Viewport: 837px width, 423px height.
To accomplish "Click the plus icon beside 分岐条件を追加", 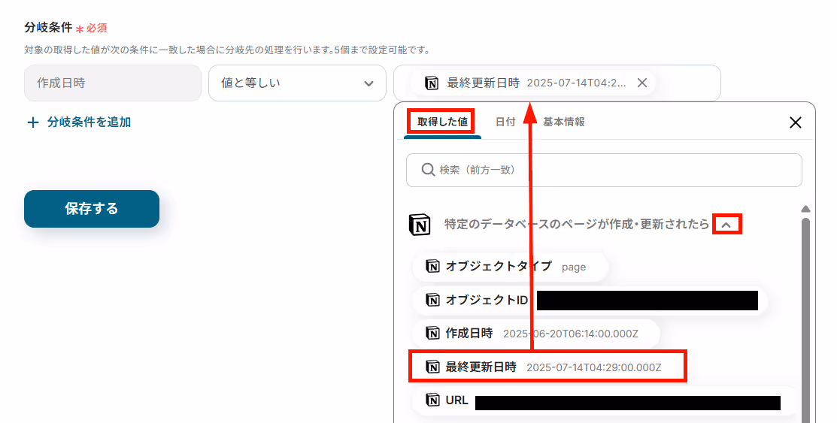I will [x=33, y=122].
